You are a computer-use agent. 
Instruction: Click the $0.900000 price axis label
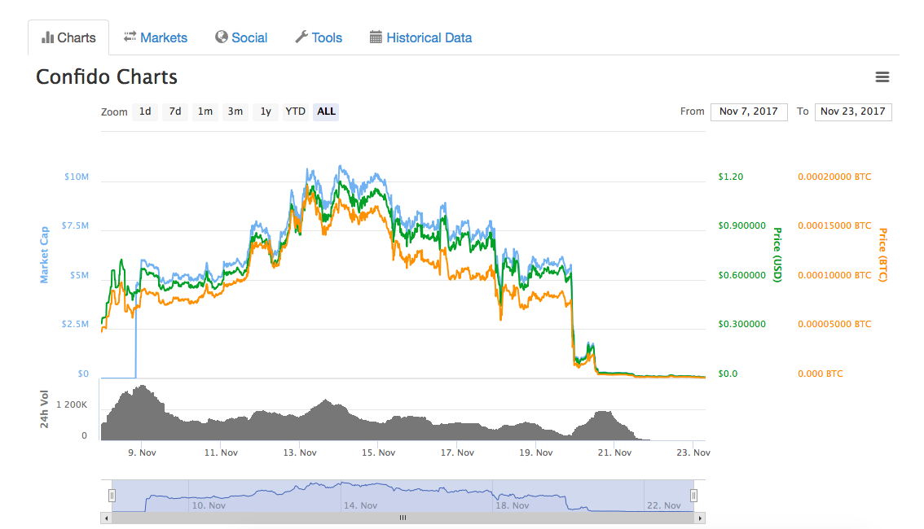point(742,225)
